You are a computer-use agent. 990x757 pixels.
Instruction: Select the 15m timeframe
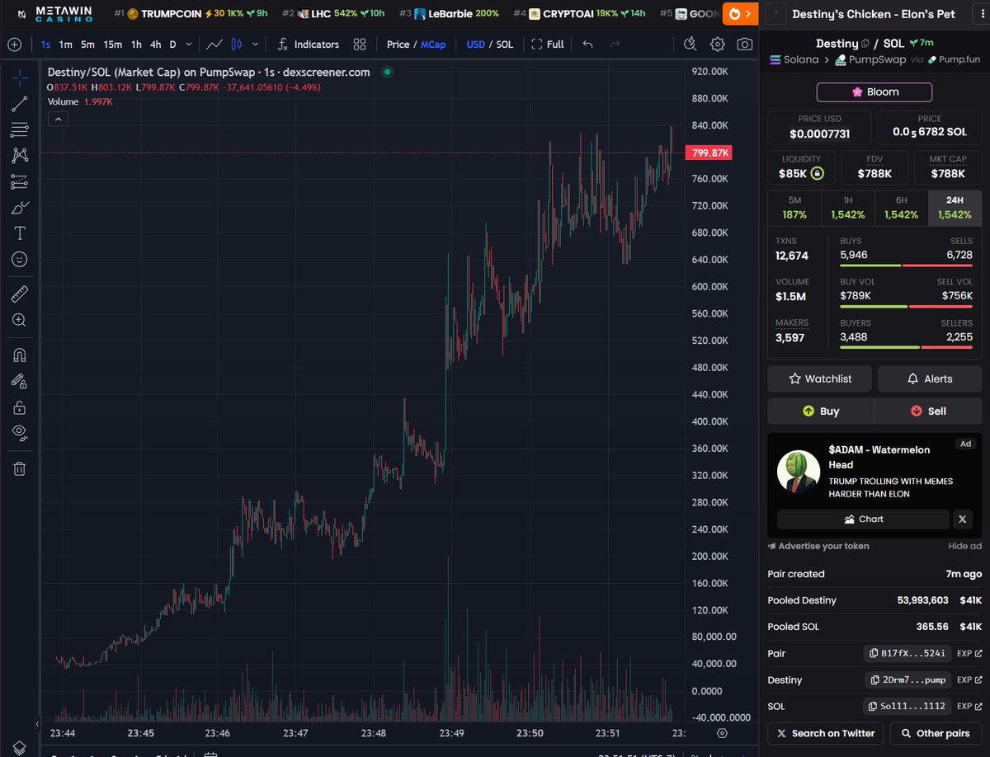click(x=113, y=45)
